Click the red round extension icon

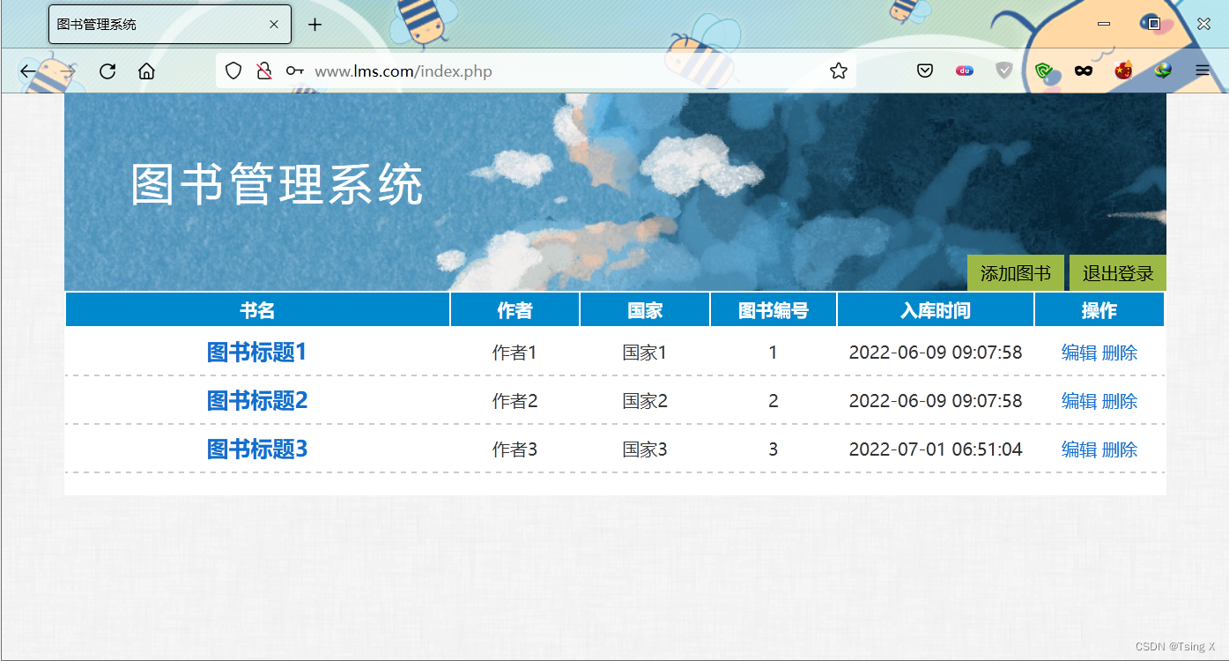pos(1123,71)
